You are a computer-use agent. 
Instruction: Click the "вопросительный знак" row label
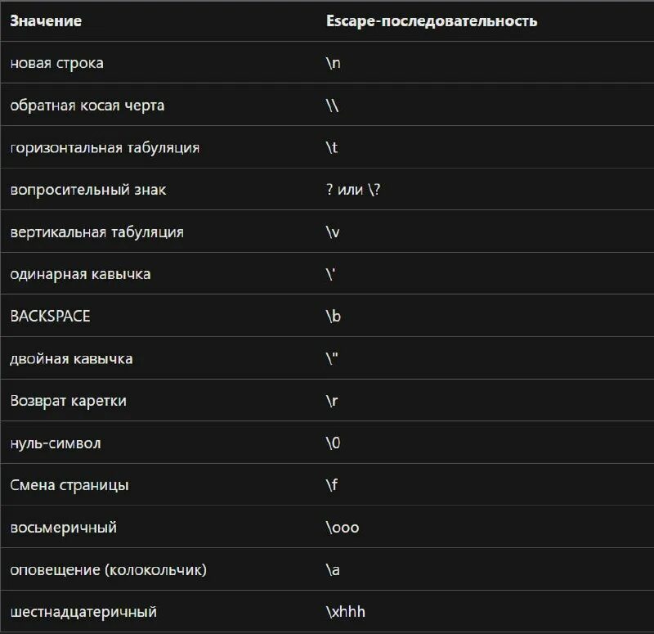pos(88,190)
